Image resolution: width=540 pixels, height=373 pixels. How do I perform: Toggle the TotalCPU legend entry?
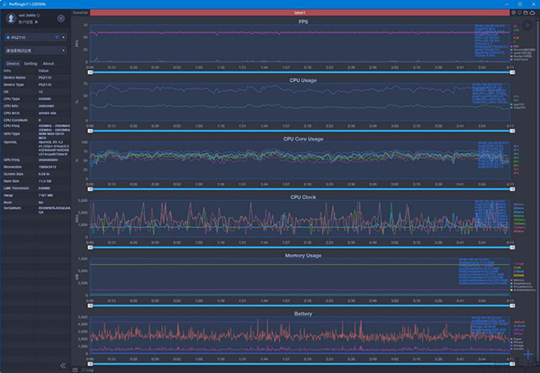click(516, 108)
